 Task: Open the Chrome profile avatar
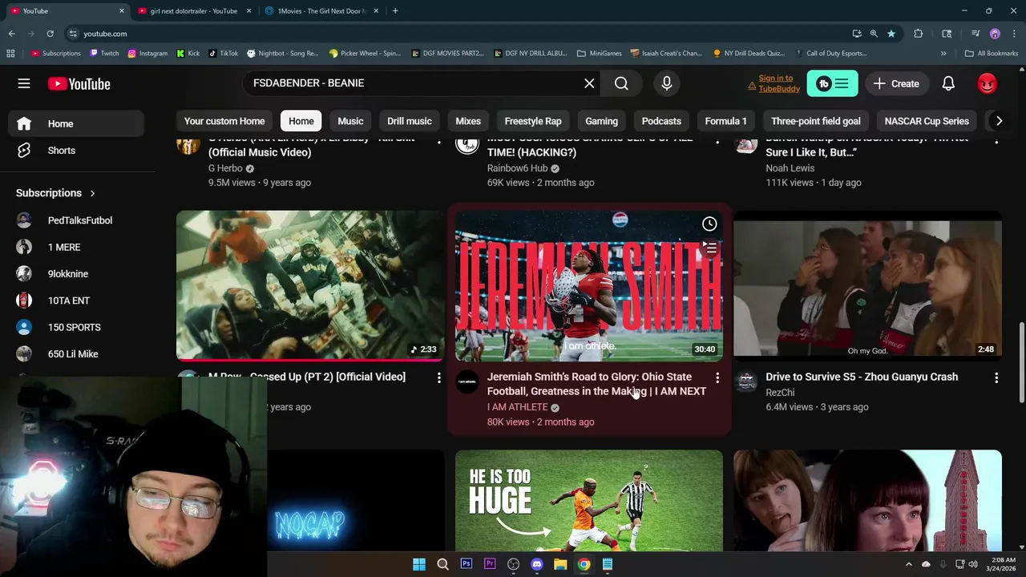pos(995,34)
